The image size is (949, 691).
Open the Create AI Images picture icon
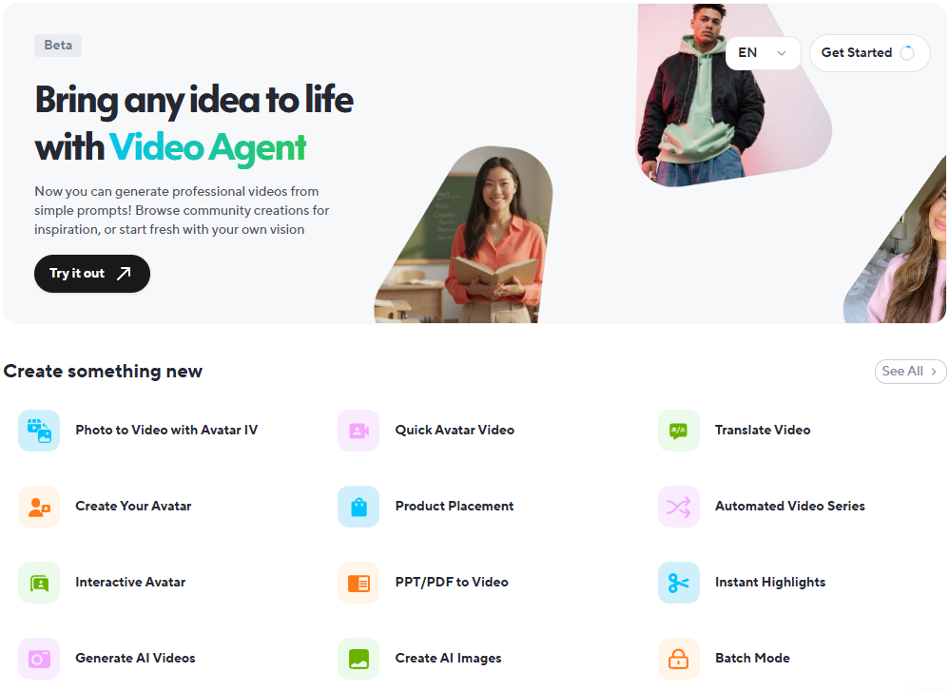(x=358, y=658)
